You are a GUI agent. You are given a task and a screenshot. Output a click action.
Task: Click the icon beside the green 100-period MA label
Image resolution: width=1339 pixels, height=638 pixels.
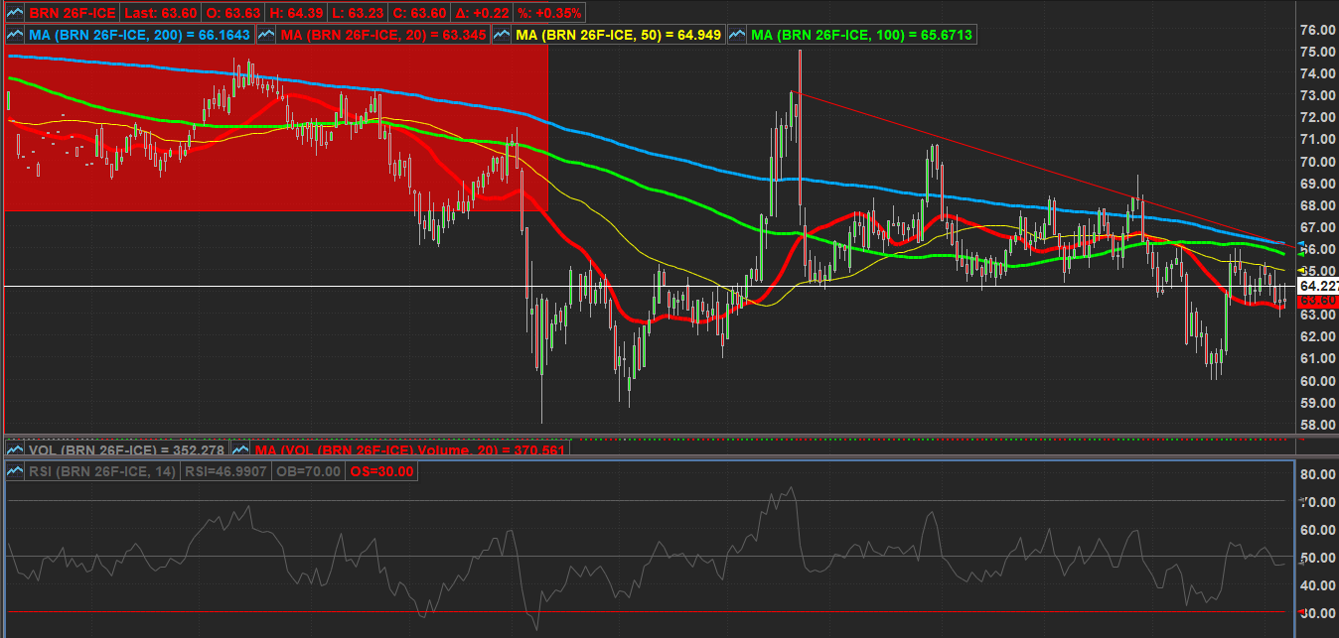tap(737, 35)
